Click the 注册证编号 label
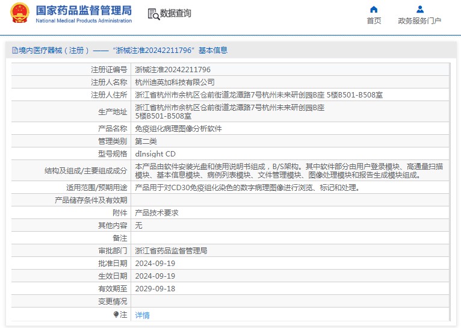The image size is (461, 328). (109, 70)
